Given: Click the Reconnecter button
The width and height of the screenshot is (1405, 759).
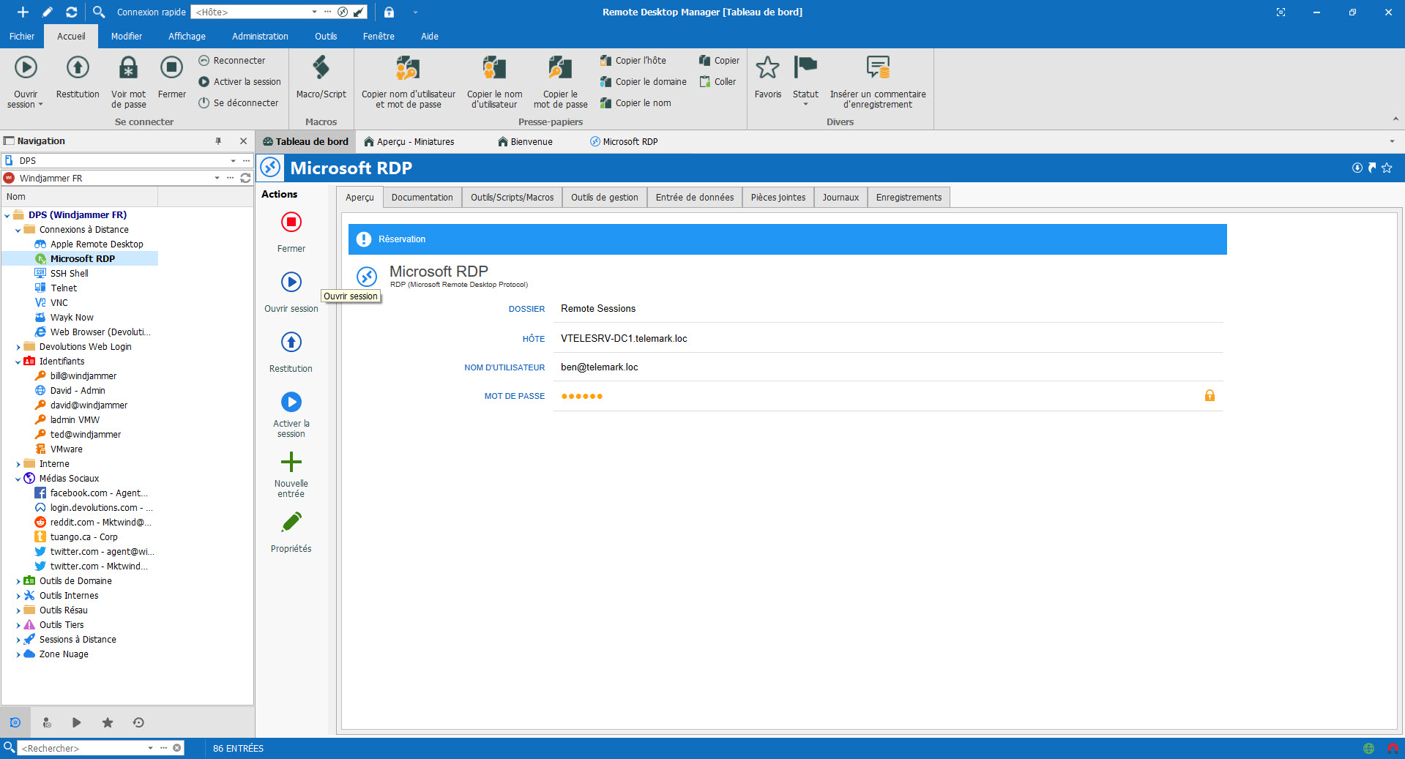Looking at the screenshot, I should [x=232, y=61].
